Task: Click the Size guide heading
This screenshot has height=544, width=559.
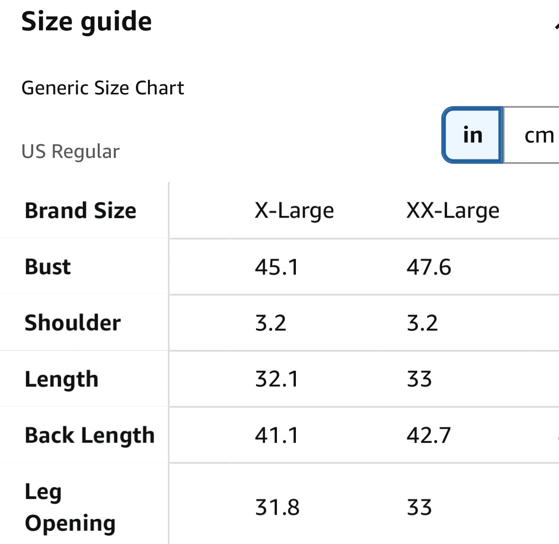Action: click(87, 22)
